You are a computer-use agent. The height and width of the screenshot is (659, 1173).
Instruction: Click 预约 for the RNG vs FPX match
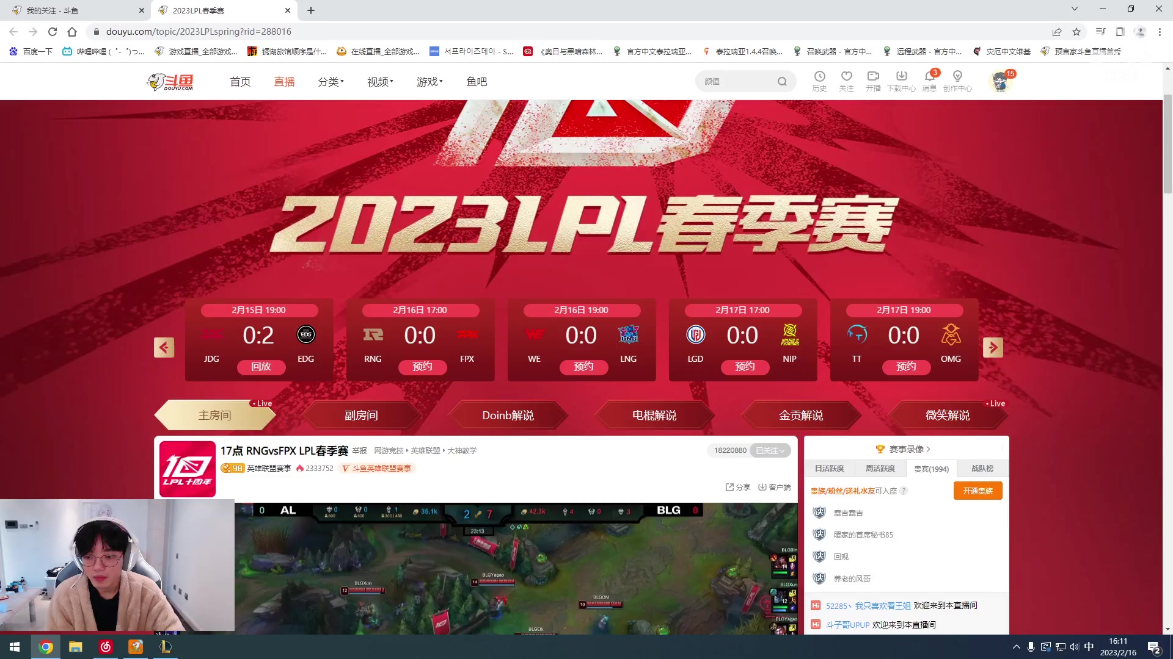(422, 367)
